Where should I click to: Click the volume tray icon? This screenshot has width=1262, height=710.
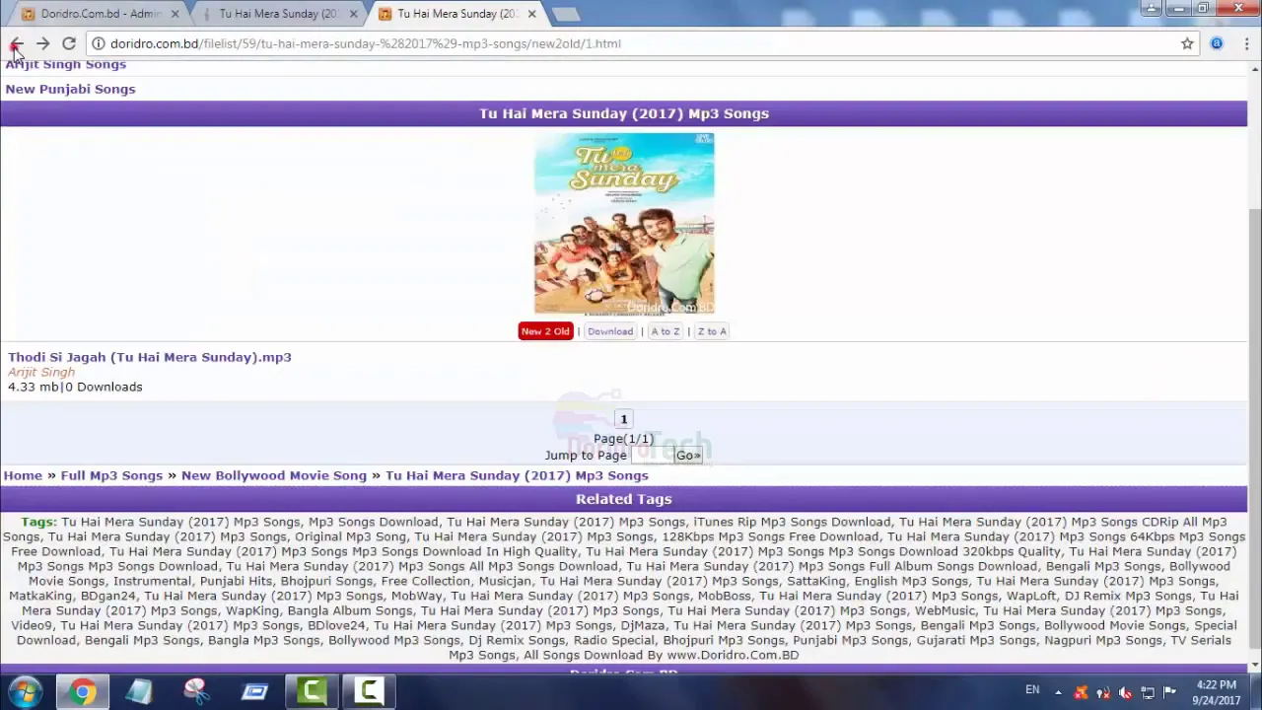coord(1125,692)
